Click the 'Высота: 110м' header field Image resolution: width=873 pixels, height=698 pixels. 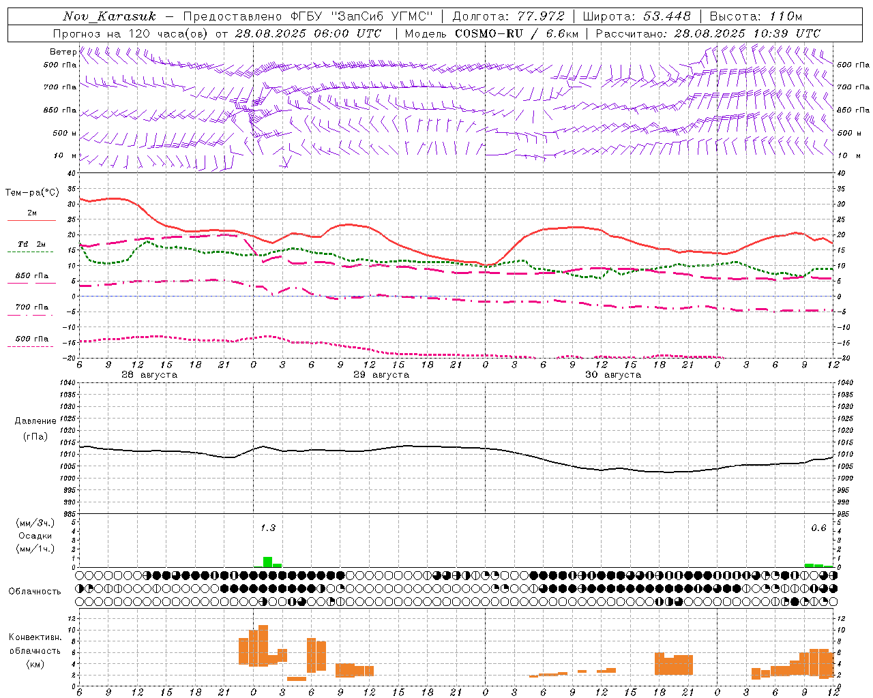pyautogui.click(x=756, y=16)
